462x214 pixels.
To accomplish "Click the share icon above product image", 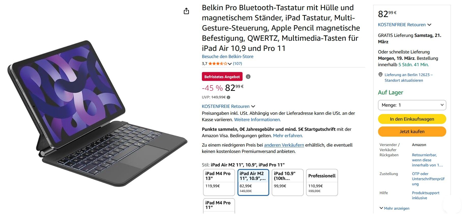I will (x=186, y=11).
